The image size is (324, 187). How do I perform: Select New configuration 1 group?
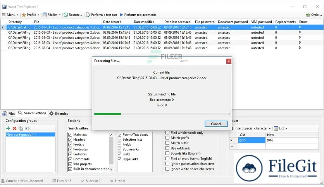point(30,134)
